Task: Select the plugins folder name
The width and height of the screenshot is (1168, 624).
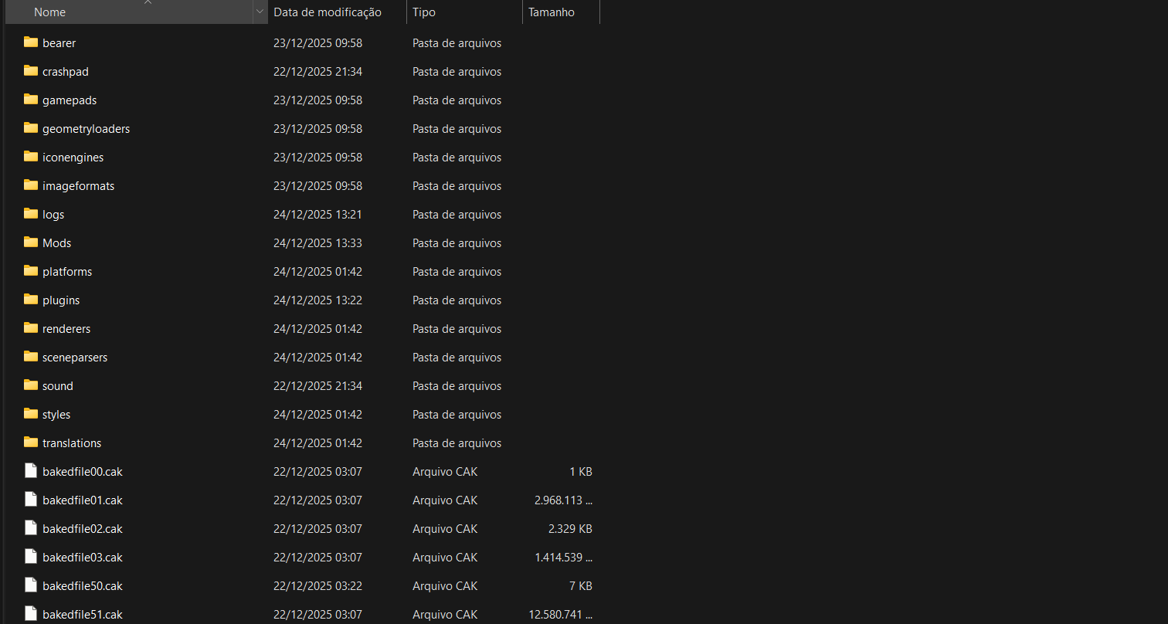Action: [61, 300]
